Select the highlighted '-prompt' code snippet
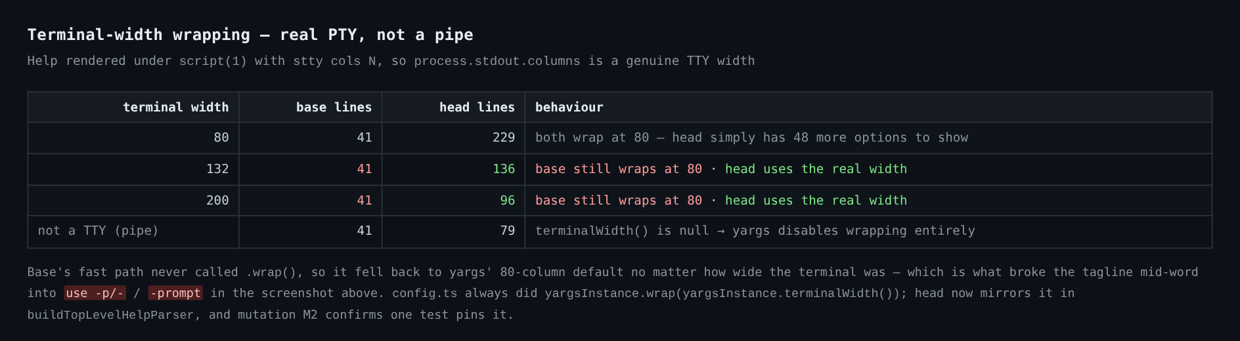This screenshot has width=1240, height=341. [175, 293]
